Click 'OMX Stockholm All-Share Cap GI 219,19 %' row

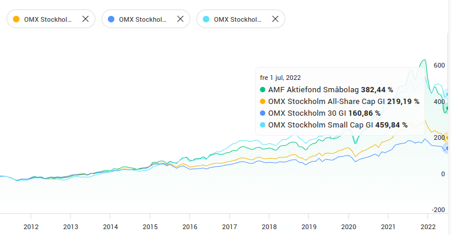click(340, 102)
